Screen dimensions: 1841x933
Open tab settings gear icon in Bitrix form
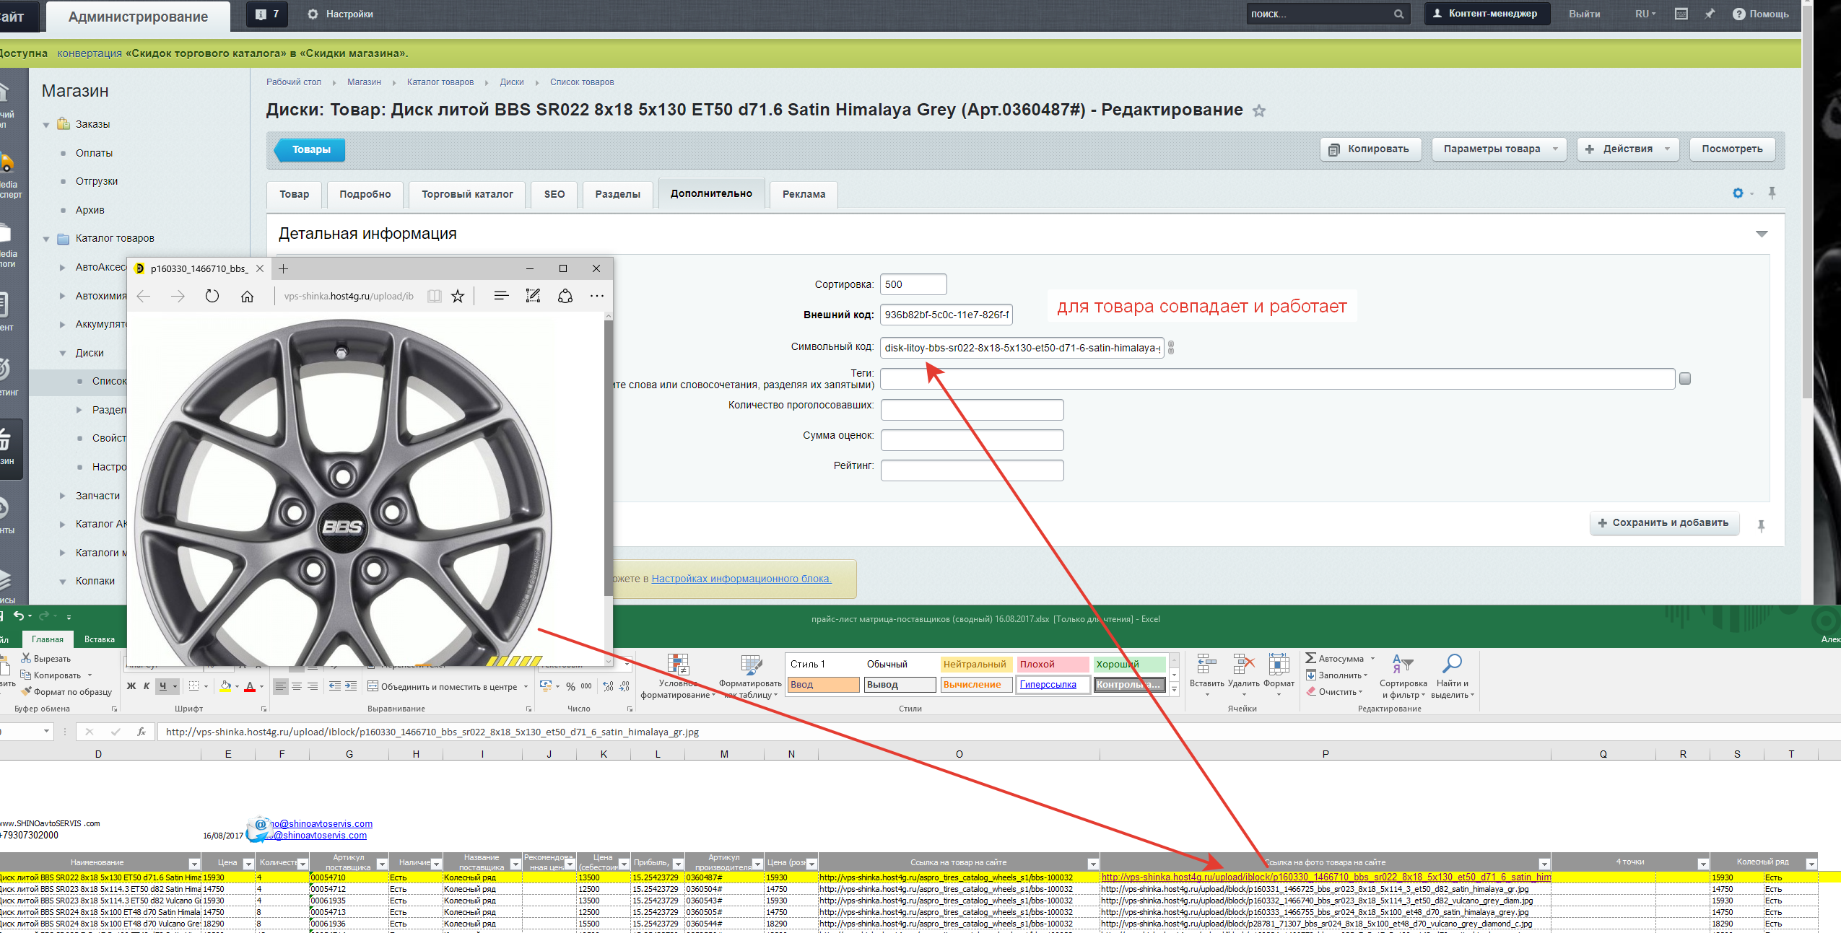tap(1738, 193)
